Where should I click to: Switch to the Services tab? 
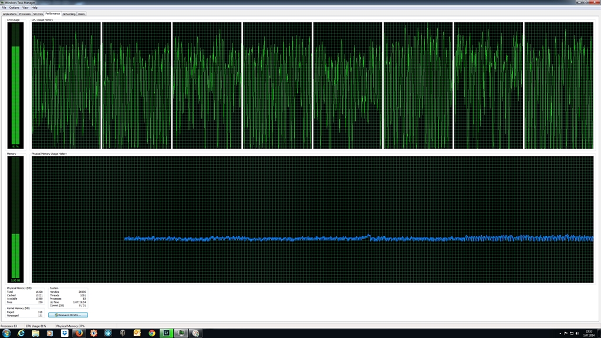tap(38, 14)
